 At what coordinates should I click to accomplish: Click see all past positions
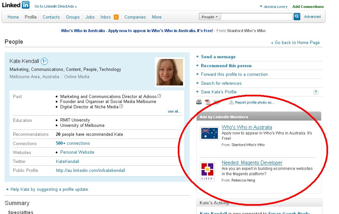(x=174, y=111)
